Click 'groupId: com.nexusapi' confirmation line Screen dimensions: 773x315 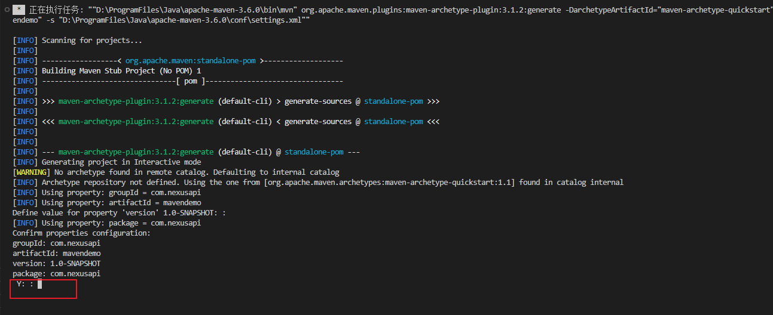tap(56, 243)
